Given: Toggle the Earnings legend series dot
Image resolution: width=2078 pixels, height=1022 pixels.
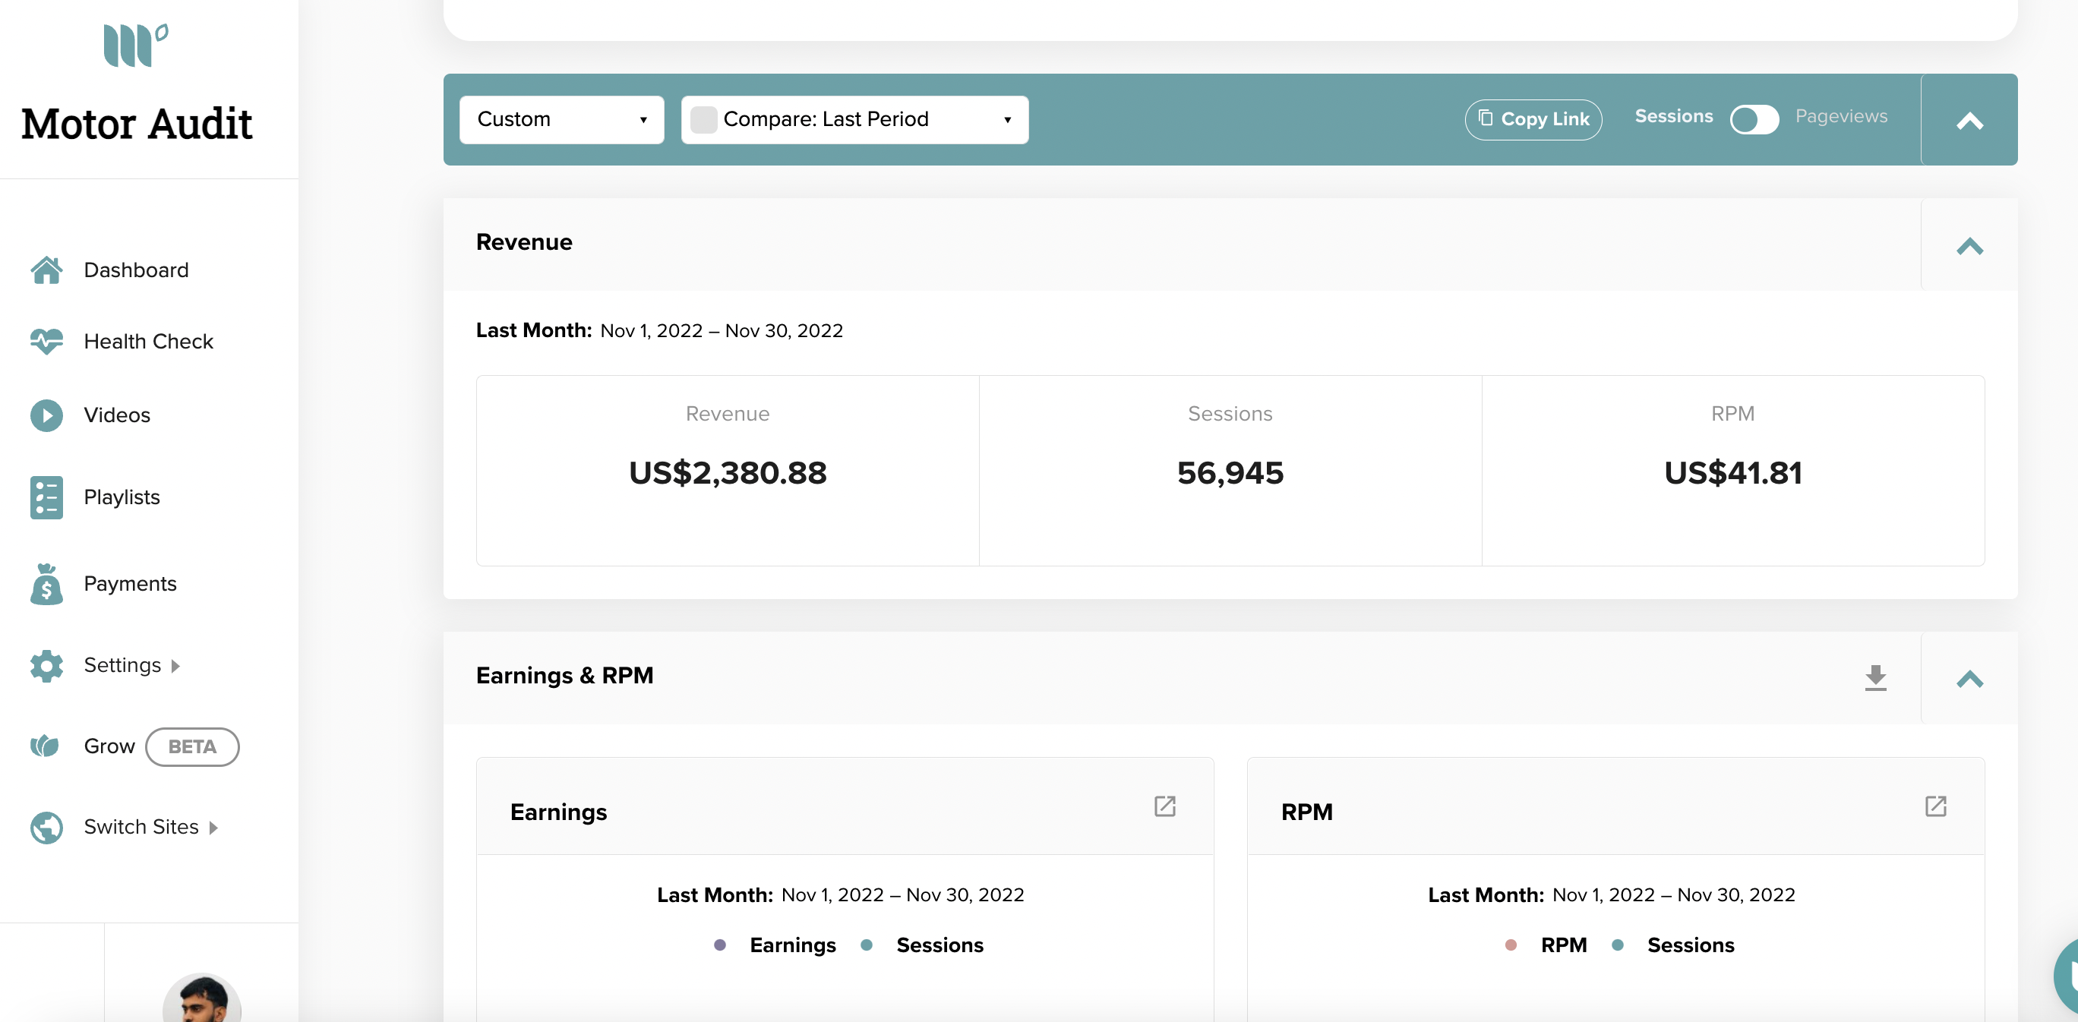Looking at the screenshot, I should tap(719, 945).
